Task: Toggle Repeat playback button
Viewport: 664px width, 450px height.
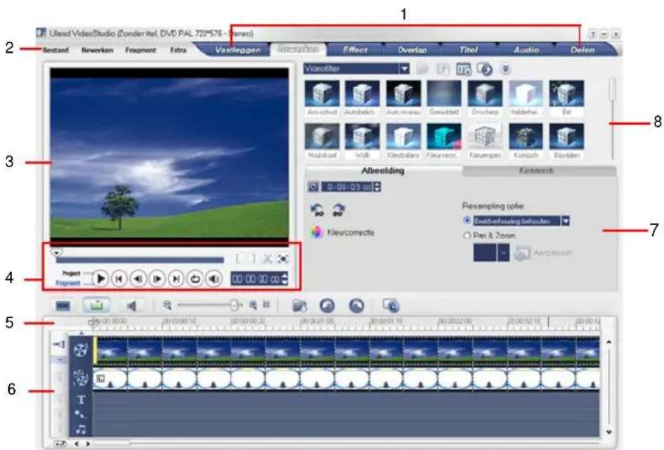Action: coord(195,279)
